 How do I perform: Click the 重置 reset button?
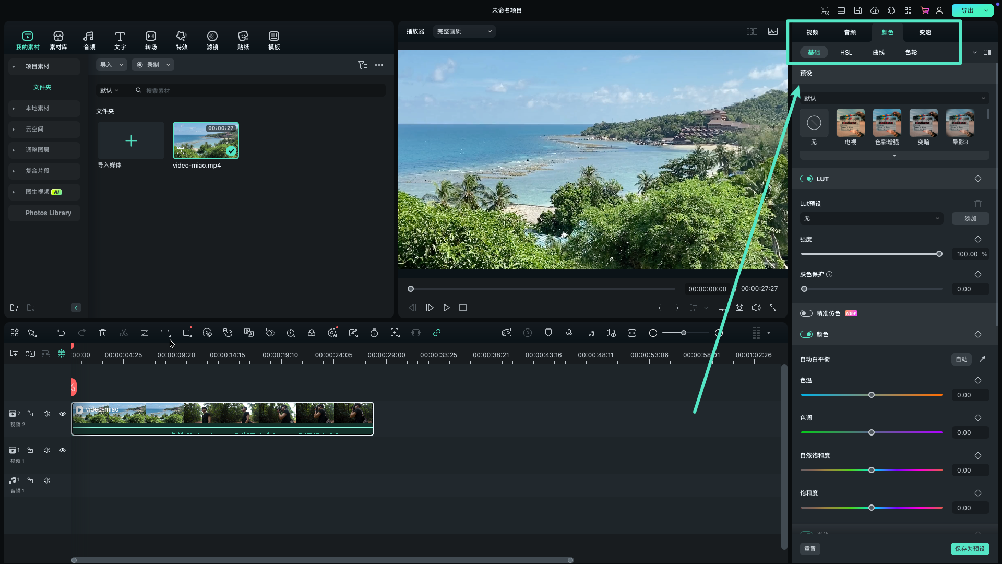click(x=810, y=549)
